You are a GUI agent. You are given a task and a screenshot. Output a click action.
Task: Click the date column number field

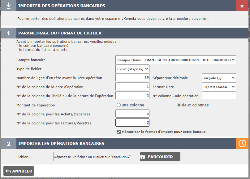pos(132,87)
